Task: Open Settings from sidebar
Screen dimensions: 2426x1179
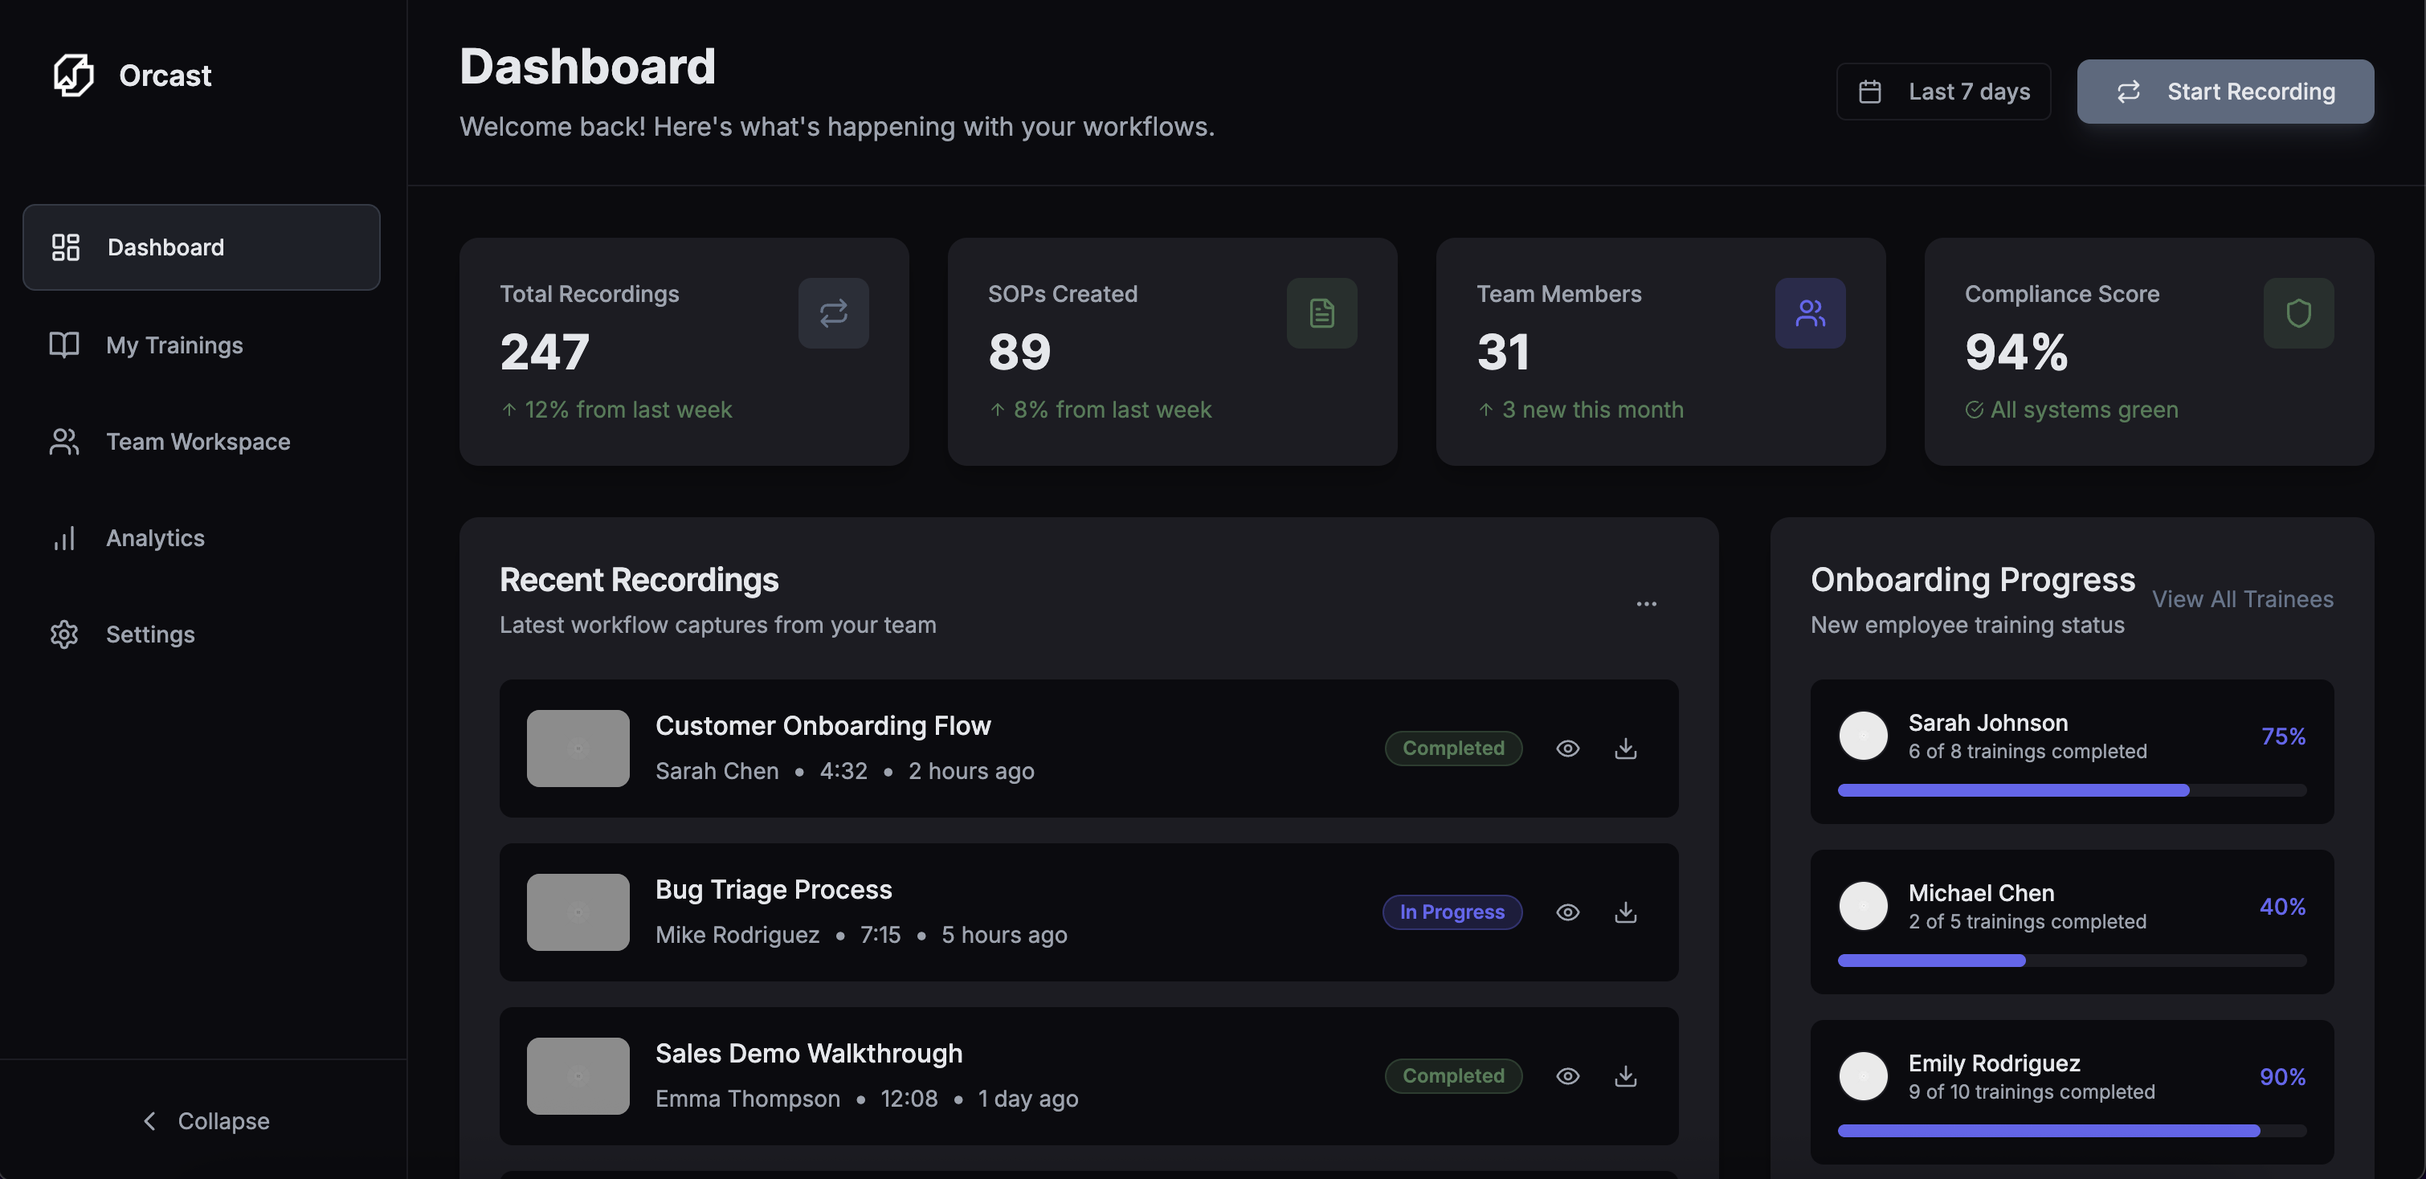Action: (202, 634)
